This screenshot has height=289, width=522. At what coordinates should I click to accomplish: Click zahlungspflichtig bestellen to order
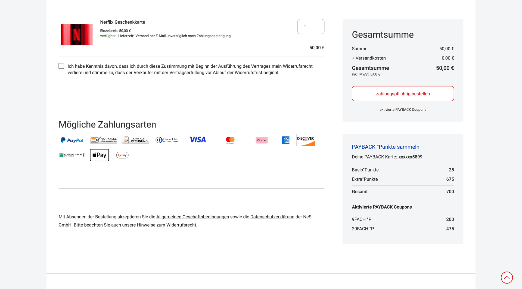coord(403,94)
